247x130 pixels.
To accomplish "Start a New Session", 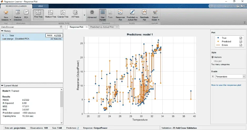I will point(6,15).
